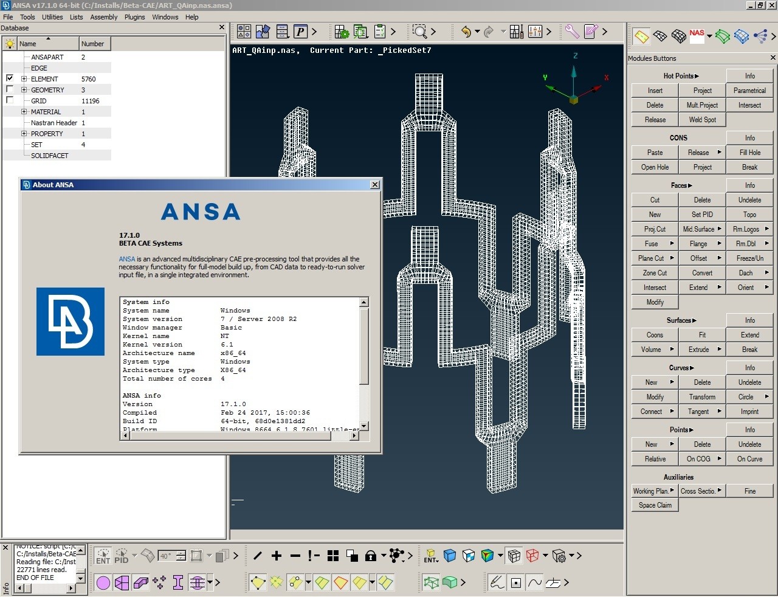The width and height of the screenshot is (778, 597).
Task: Check the GEOMETRY visibility checkbox
Action: pos(10,89)
